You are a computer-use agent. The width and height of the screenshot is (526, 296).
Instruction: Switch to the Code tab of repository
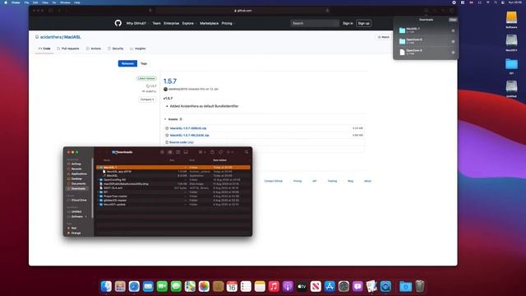(x=44, y=49)
